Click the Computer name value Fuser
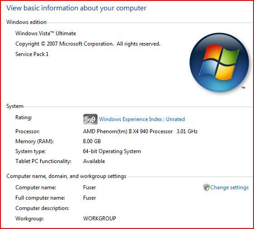 click(89, 187)
